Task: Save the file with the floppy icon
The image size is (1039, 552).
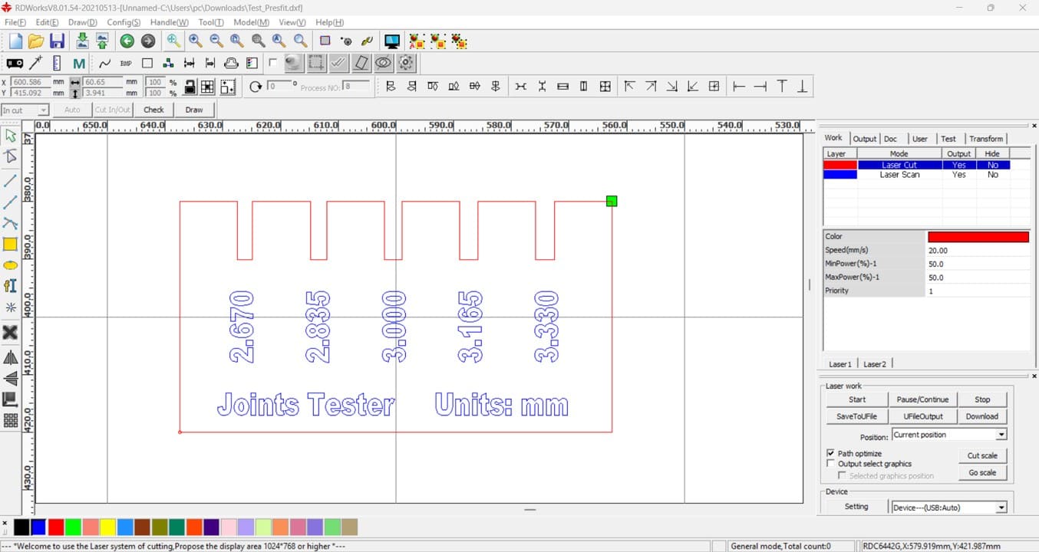Action: pyautogui.click(x=57, y=41)
